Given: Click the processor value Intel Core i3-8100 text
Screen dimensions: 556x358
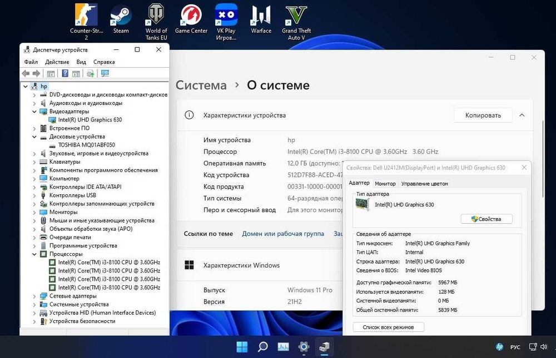Looking at the screenshot, I should click(363, 152).
